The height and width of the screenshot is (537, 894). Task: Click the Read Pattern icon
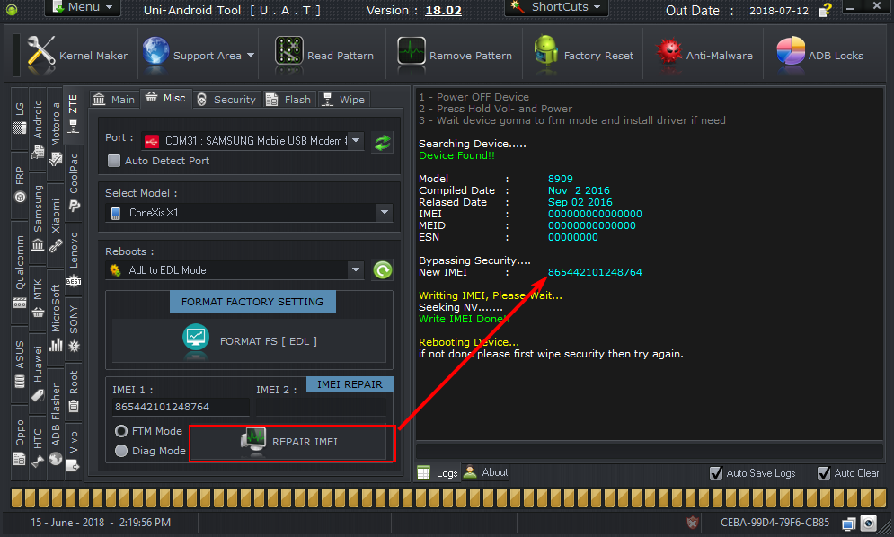click(x=288, y=52)
